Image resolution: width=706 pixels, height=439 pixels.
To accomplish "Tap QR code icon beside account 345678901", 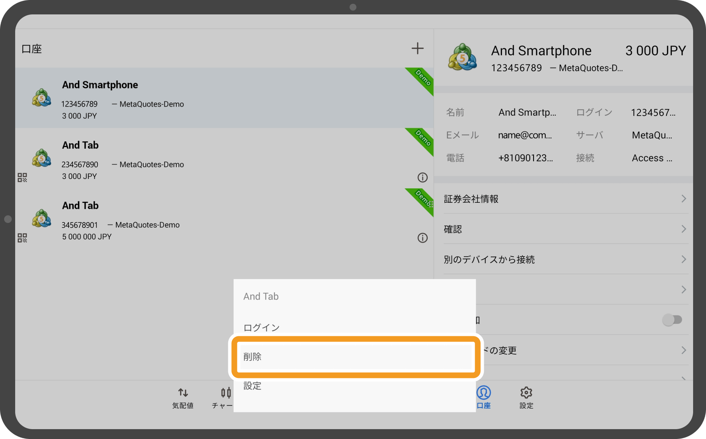I will click(x=22, y=238).
